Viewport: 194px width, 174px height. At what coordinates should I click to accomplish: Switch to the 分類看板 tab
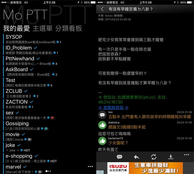68,28
